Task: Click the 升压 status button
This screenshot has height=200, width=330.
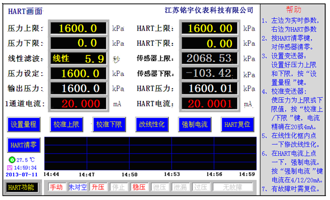Action: click(98, 187)
